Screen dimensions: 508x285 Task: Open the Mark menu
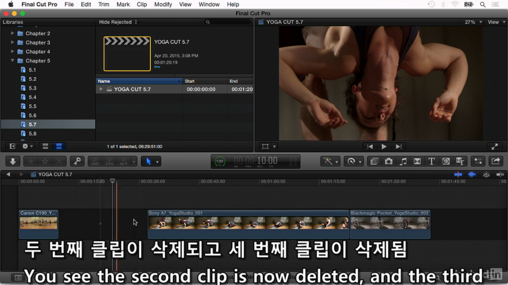pyautogui.click(x=123, y=4)
